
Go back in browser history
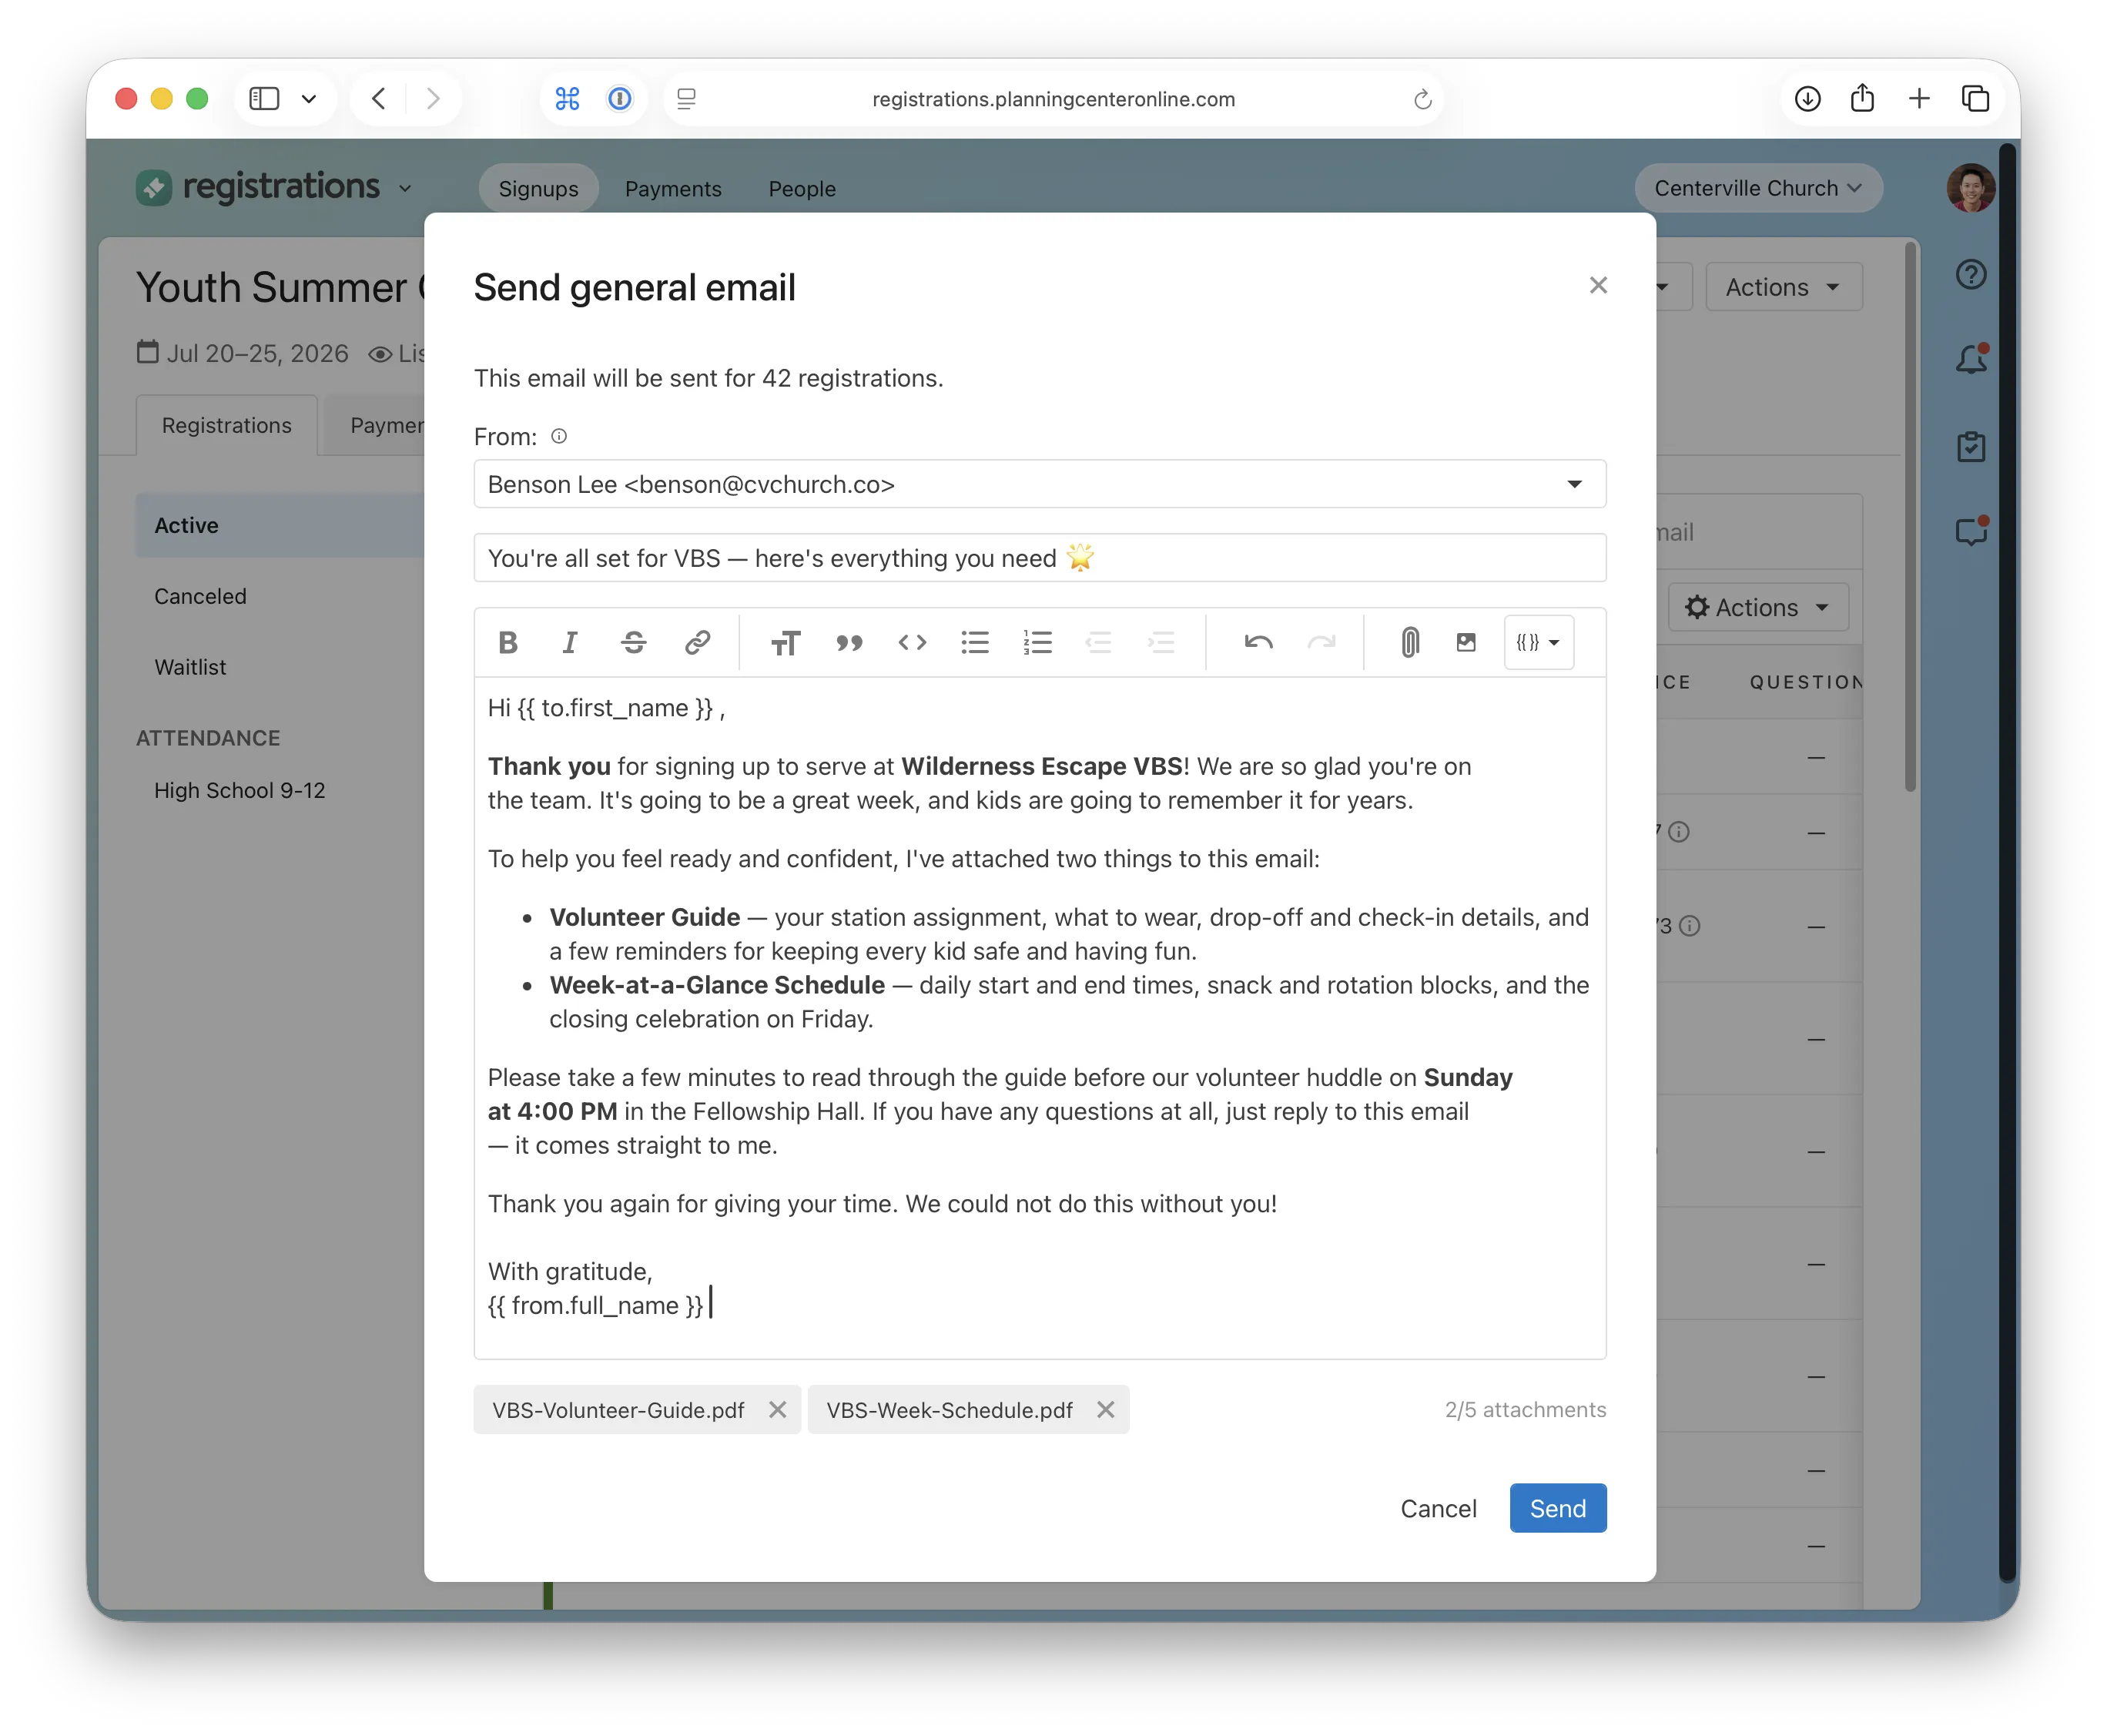point(379,98)
